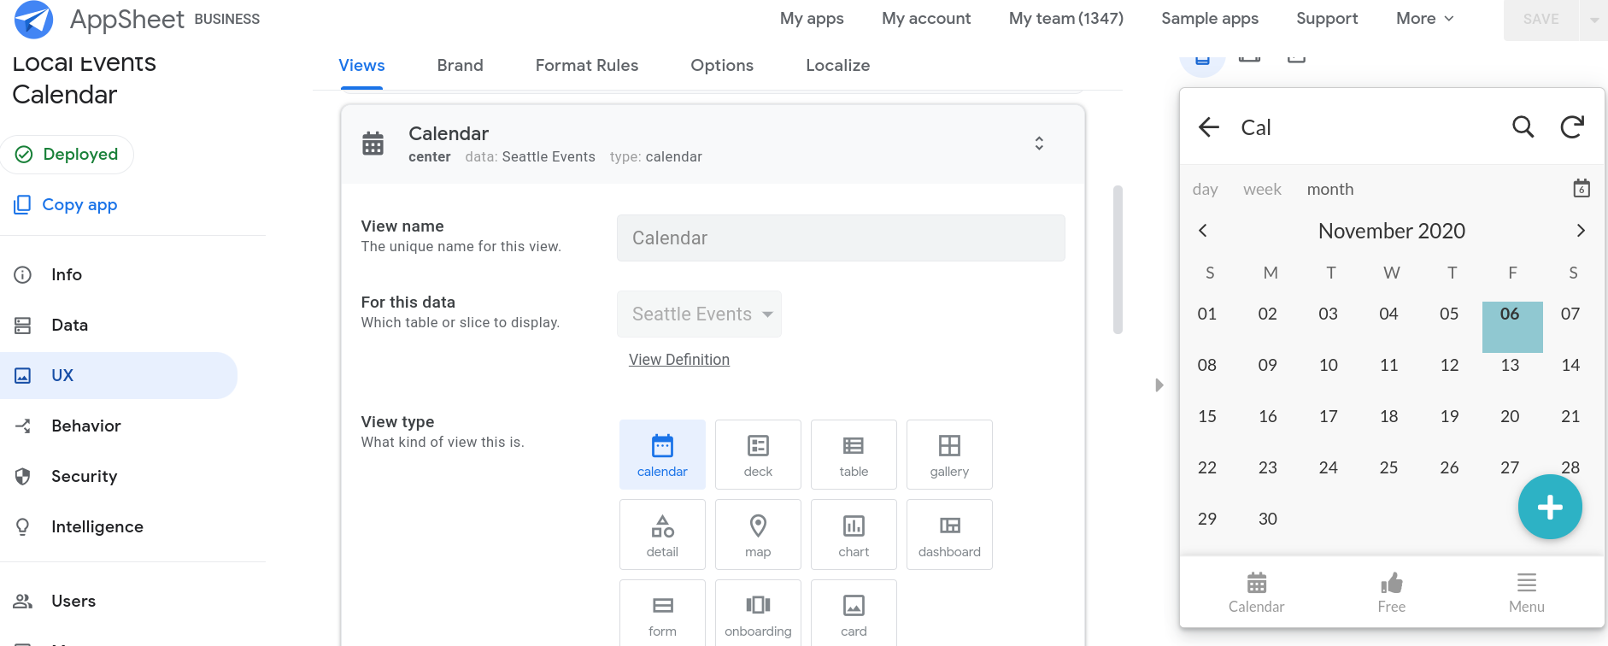The width and height of the screenshot is (1608, 646).
Task: Select the chart view type
Action: tap(854, 535)
